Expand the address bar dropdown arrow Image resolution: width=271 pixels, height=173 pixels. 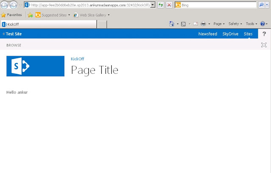coord(152,5)
